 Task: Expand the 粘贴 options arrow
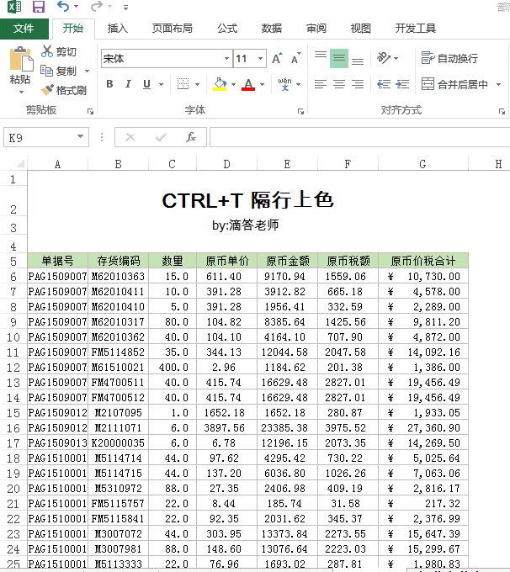(x=21, y=92)
